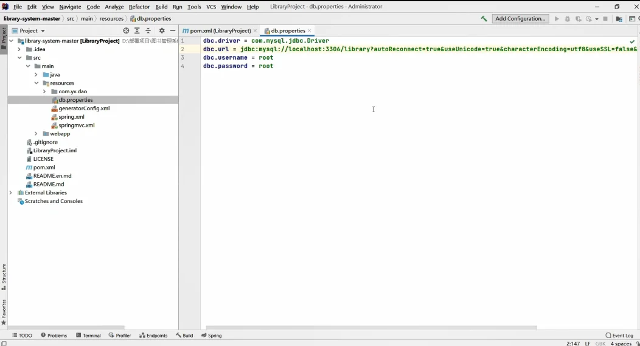Hide the Project panel with the minus icon
Screen dimensions: 640x346
[x=173, y=30]
